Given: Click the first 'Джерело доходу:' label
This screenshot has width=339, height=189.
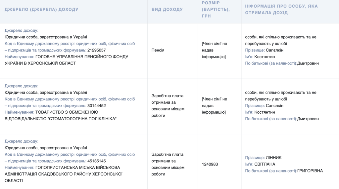Looking at the screenshot, I should tap(22, 31).
